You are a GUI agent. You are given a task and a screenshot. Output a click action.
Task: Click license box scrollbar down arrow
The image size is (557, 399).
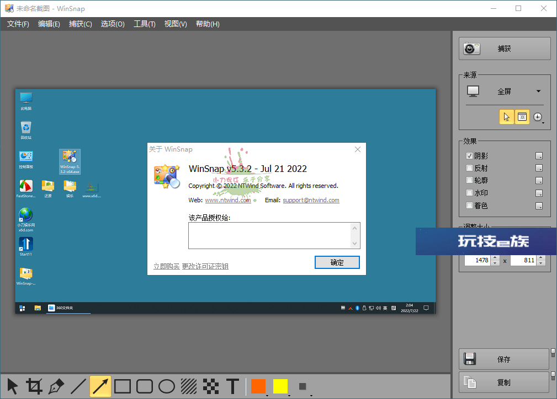[x=354, y=244]
